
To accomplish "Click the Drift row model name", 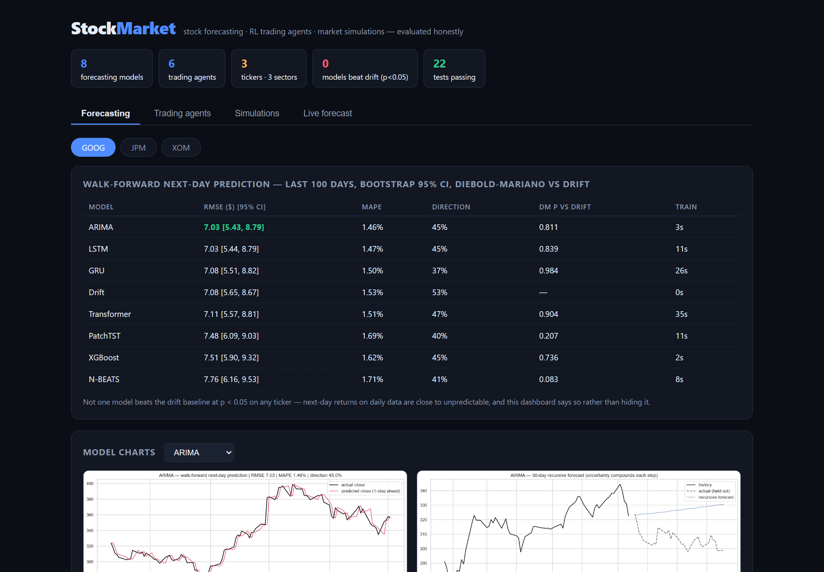I will 96,292.
